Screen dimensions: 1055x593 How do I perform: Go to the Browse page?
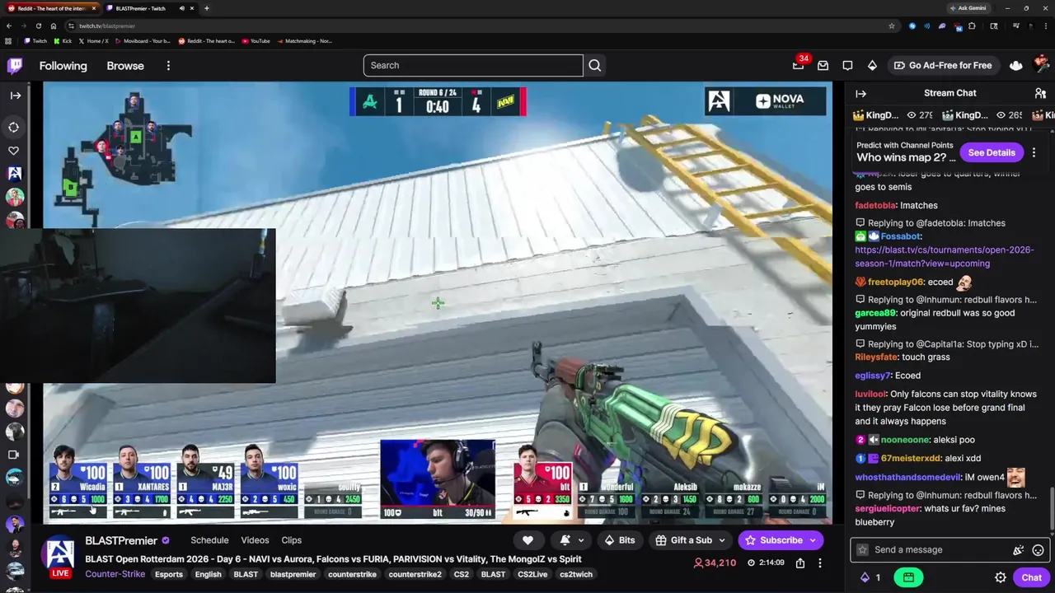click(125, 66)
